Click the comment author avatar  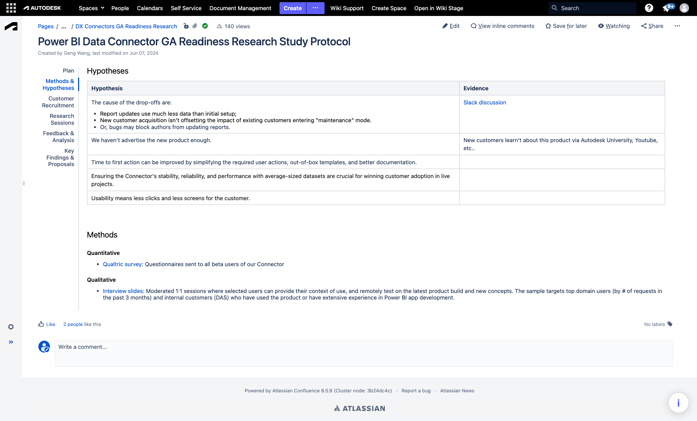[x=44, y=347]
